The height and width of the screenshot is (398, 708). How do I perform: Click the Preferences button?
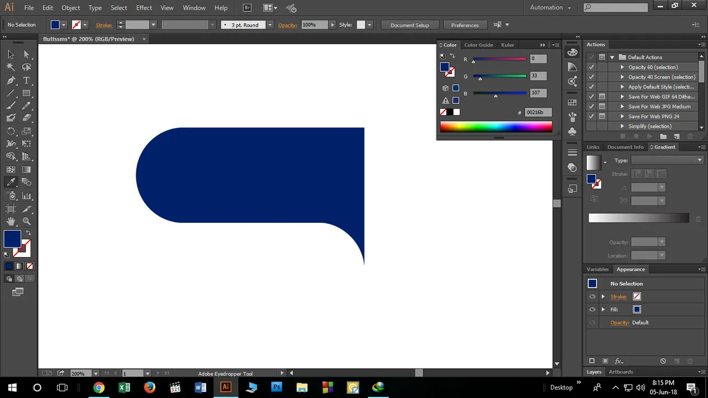point(465,25)
